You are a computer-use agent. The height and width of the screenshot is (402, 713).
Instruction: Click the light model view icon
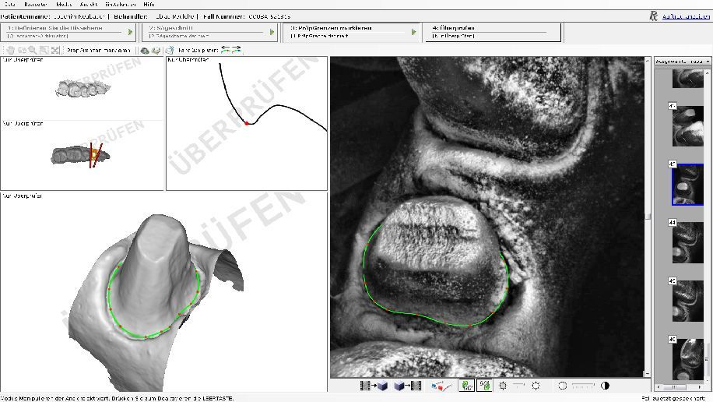(156, 50)
